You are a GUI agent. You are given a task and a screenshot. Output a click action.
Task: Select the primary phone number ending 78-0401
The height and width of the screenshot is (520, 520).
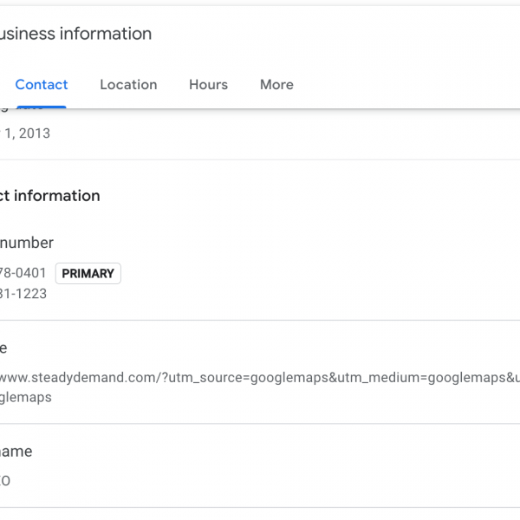23,273
